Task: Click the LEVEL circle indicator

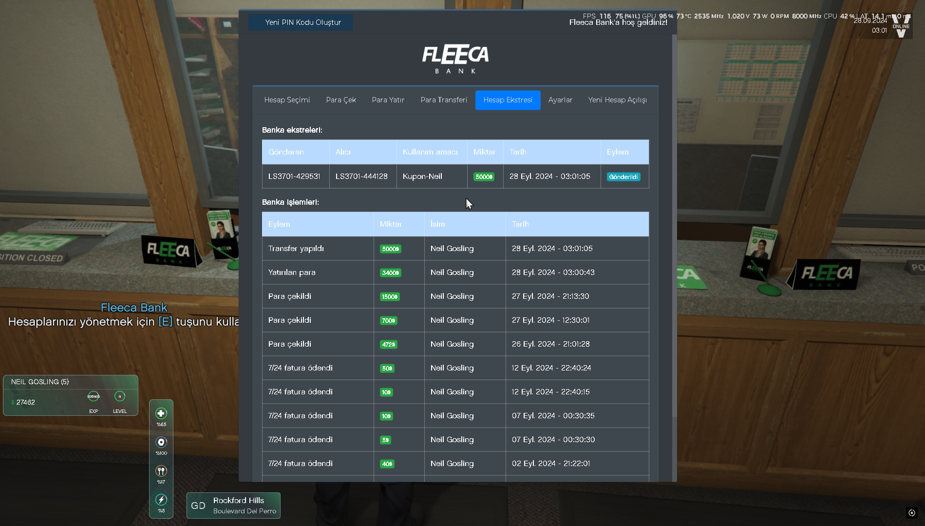Action: (x=120, y=396)
